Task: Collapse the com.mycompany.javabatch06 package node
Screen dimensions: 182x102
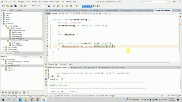Action: pyautogui.click(x=6, y=41)
